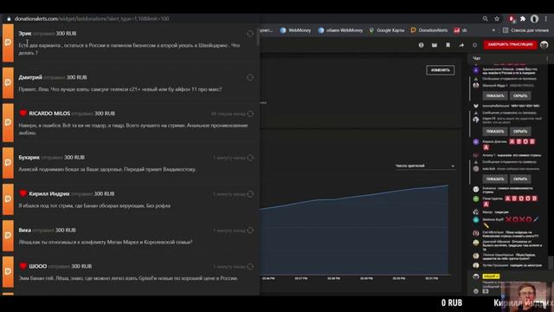
Task: Click the donations list scrollbar
Action: (258, 36)
